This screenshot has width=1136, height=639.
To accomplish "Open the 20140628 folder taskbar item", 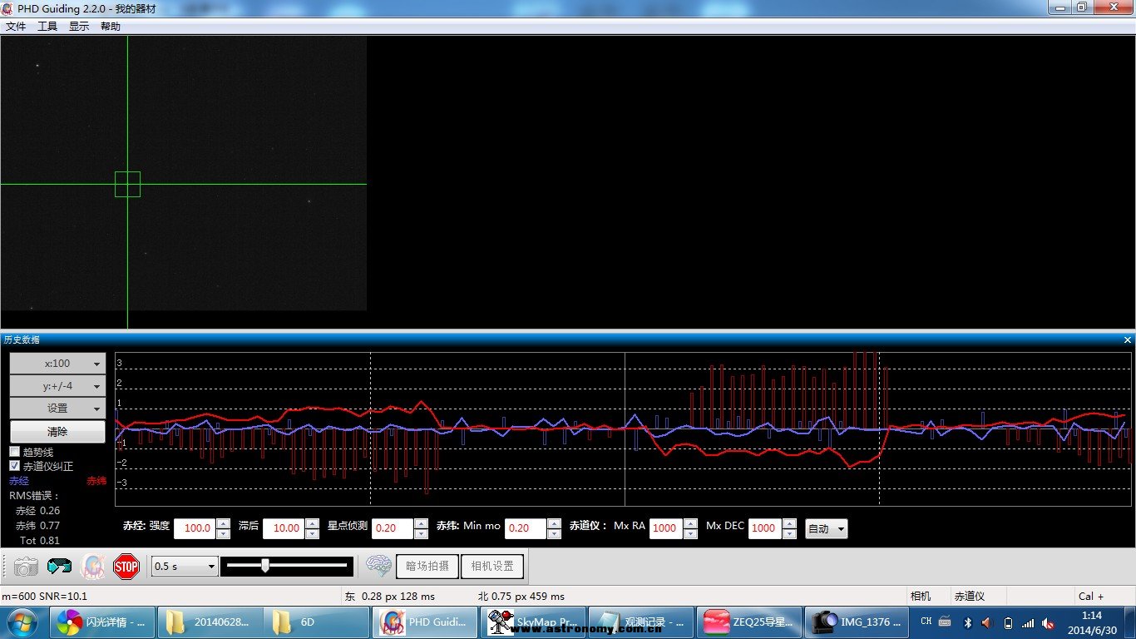I will coord(210,622).
